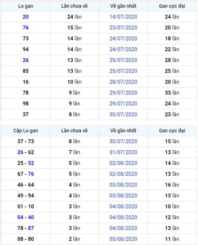Click the '16 lần' maximum cell in the 46 - 64 row

tap(172, 185)
